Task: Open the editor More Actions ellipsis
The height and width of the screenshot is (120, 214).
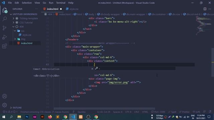Action: (210, 9)
